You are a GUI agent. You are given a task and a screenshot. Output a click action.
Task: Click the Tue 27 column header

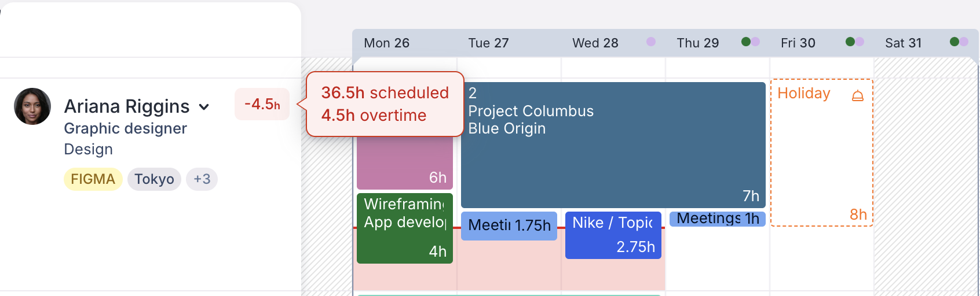488,43
